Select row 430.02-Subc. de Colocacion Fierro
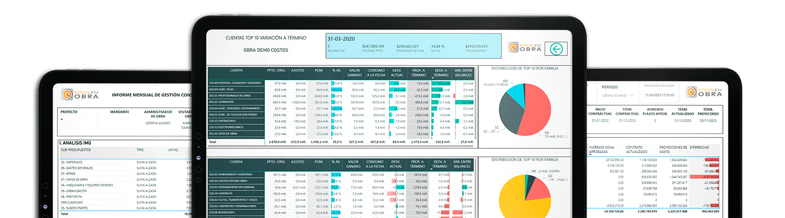The height and width of the screenshot is (218, 785). (341, 115)
